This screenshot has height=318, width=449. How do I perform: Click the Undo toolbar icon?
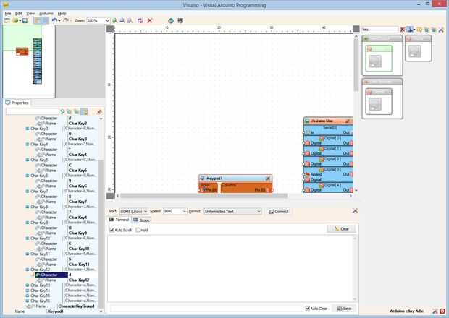54,20
